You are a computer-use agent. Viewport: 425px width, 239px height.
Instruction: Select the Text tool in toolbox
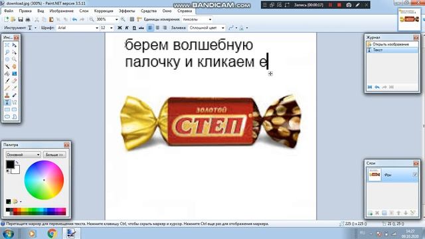point(7,102)
